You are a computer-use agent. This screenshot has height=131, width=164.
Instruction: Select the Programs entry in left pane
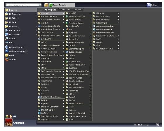(21, 10)
